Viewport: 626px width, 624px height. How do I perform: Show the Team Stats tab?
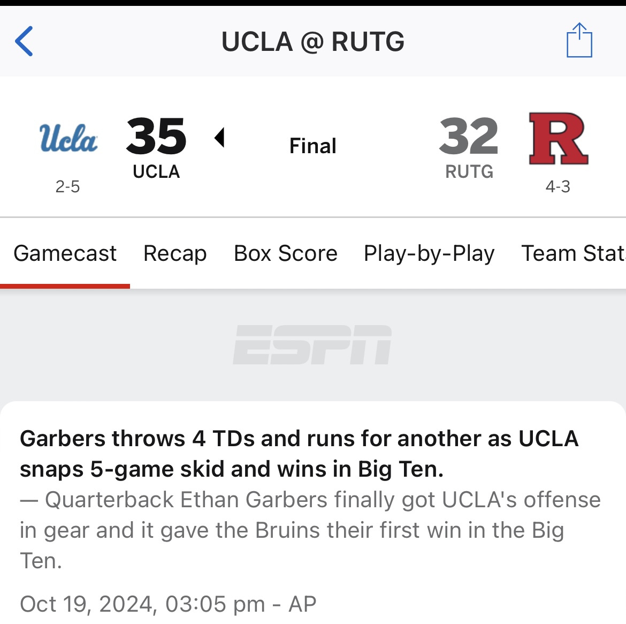pos(572,253)
